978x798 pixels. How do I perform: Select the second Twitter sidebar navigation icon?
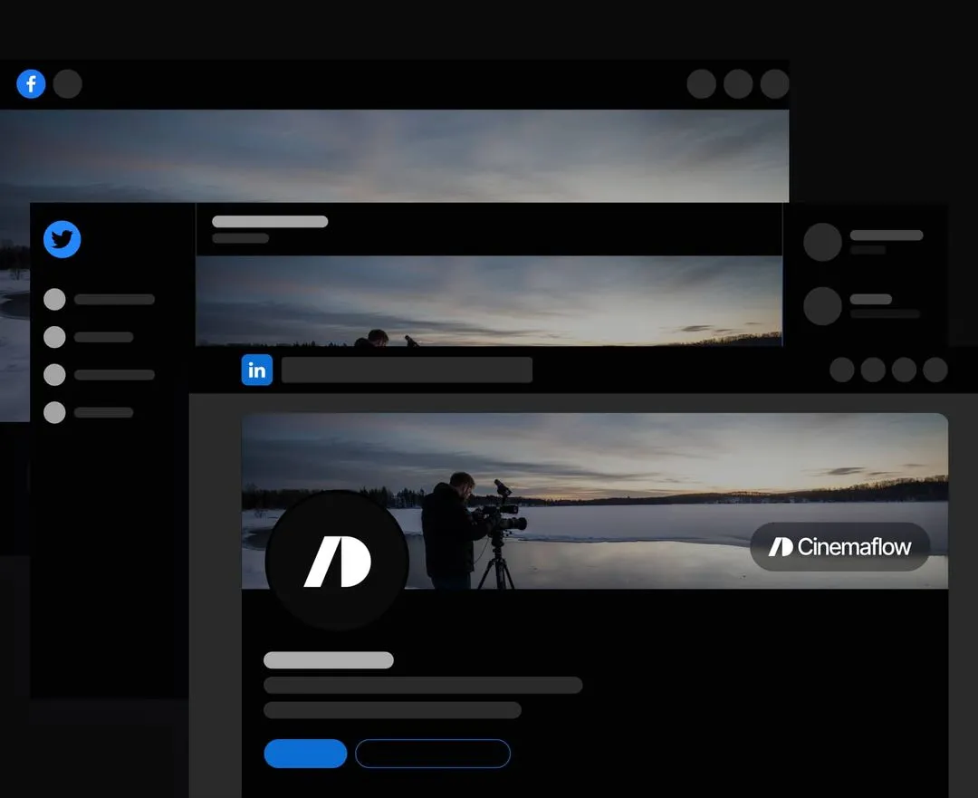(x=53, y=336)
